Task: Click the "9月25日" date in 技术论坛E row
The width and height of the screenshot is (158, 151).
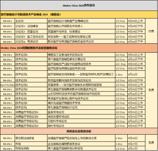Action: [x=136, y=74]
